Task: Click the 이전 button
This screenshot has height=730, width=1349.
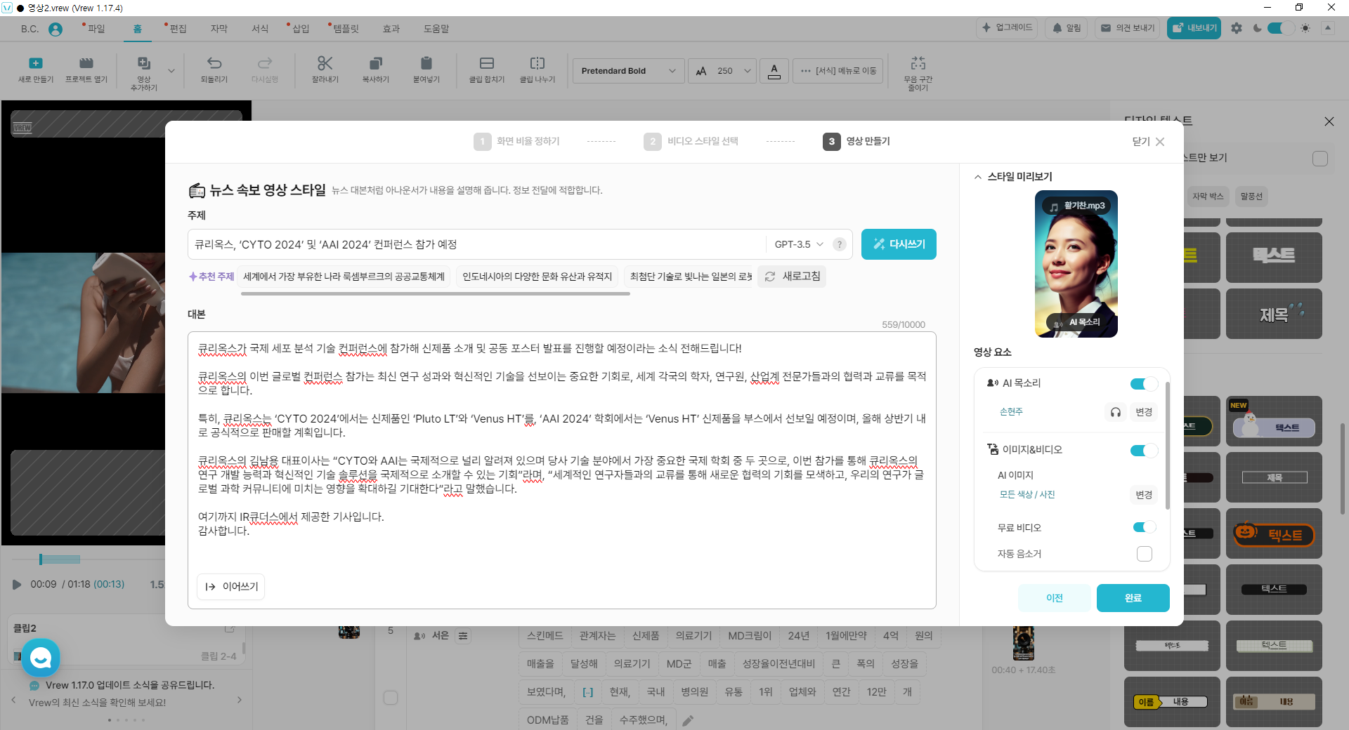Action: tap(1055, 598)
